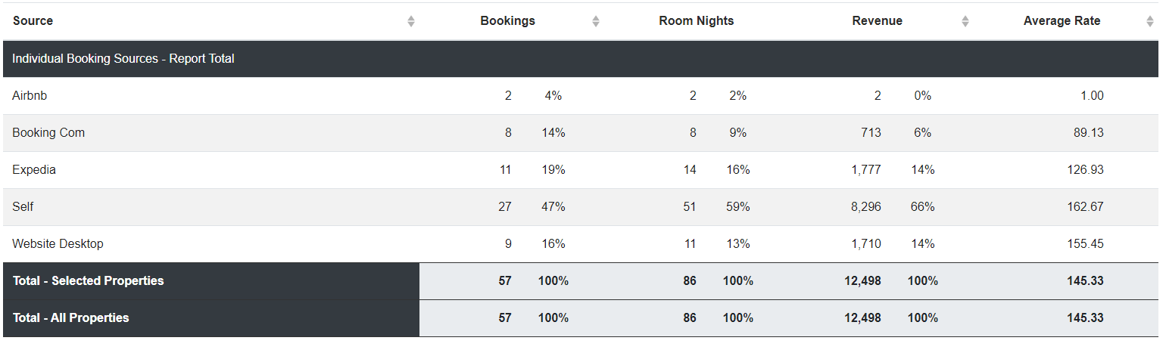The width and height of the screenshot is (1166, 353).
Task: Select the Source column header text
Action: [x=33, y=21]
